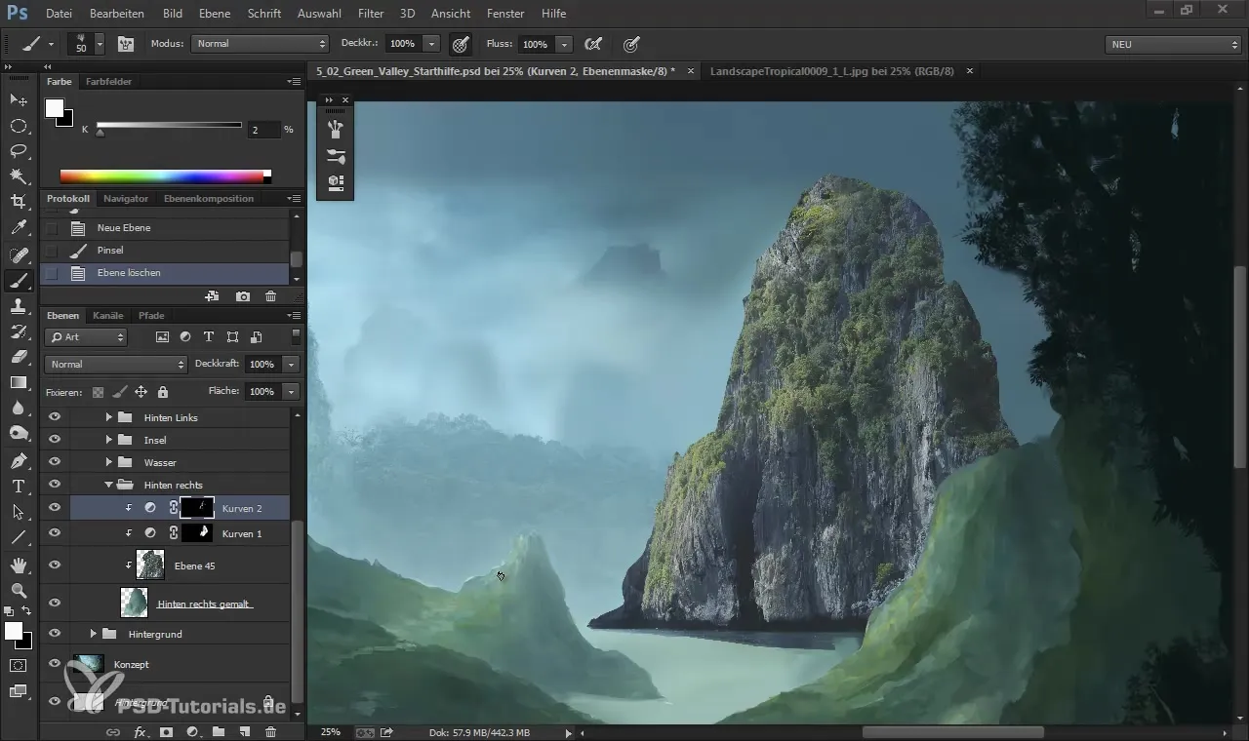Hide the Ebene 45 layer
The height and width of the screenshot is (741, 1249).
(x=55, y=565)
